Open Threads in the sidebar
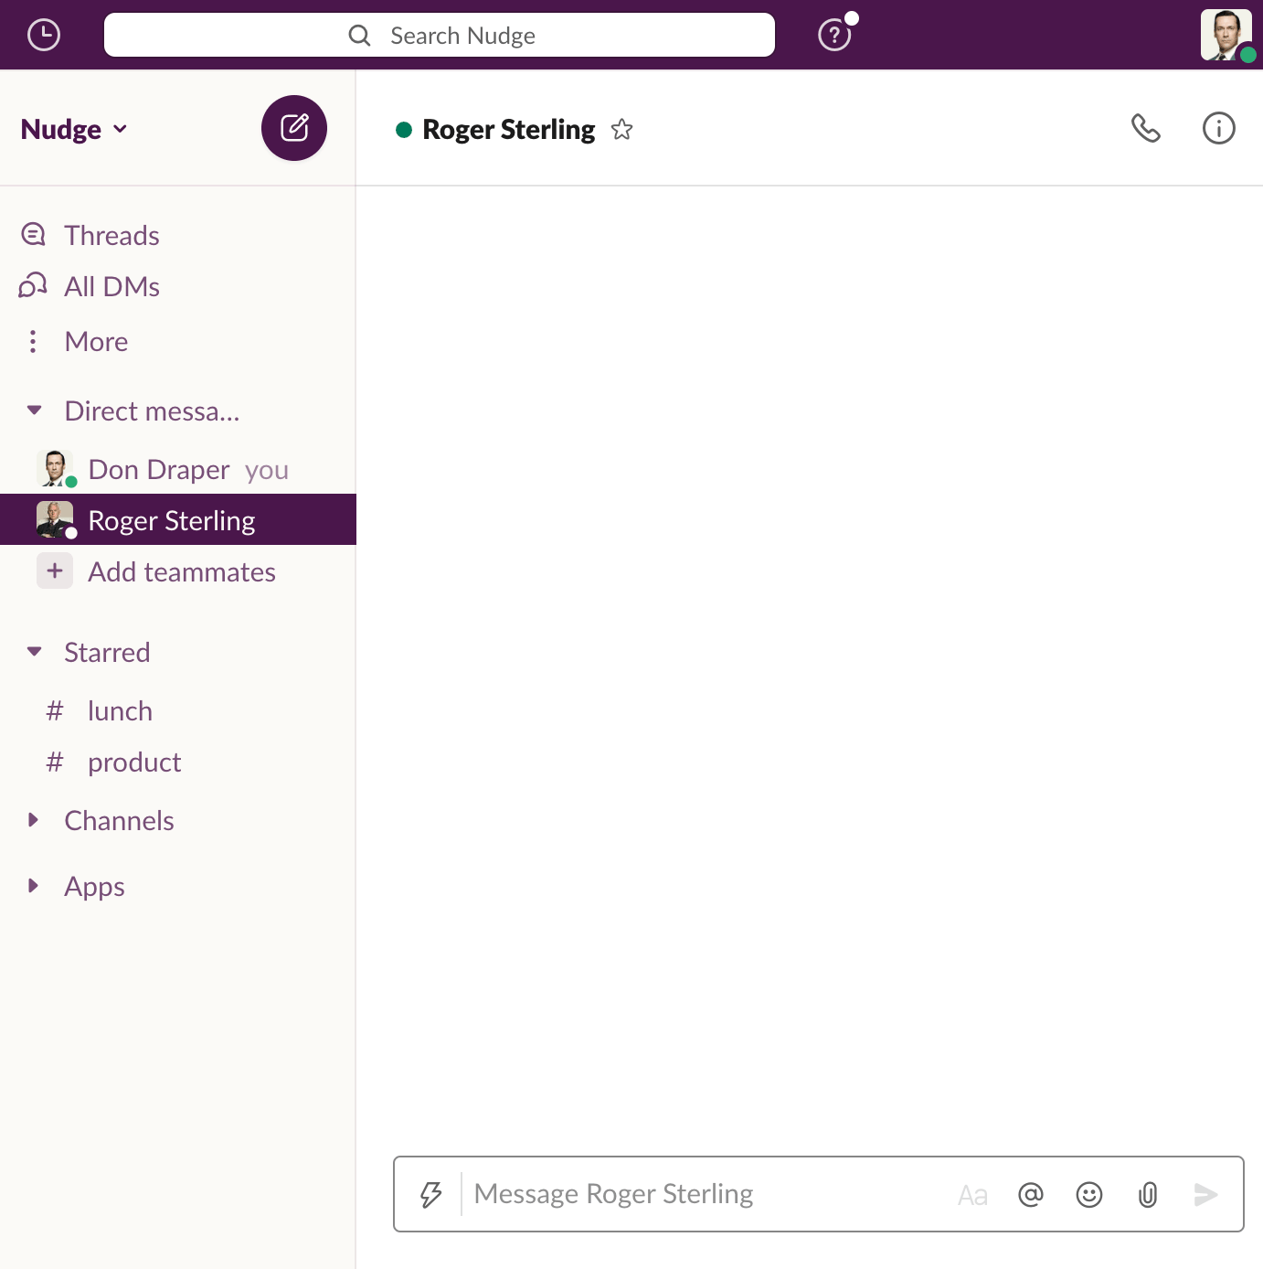The image size is (1263, 1269). [x=111, y=235]
